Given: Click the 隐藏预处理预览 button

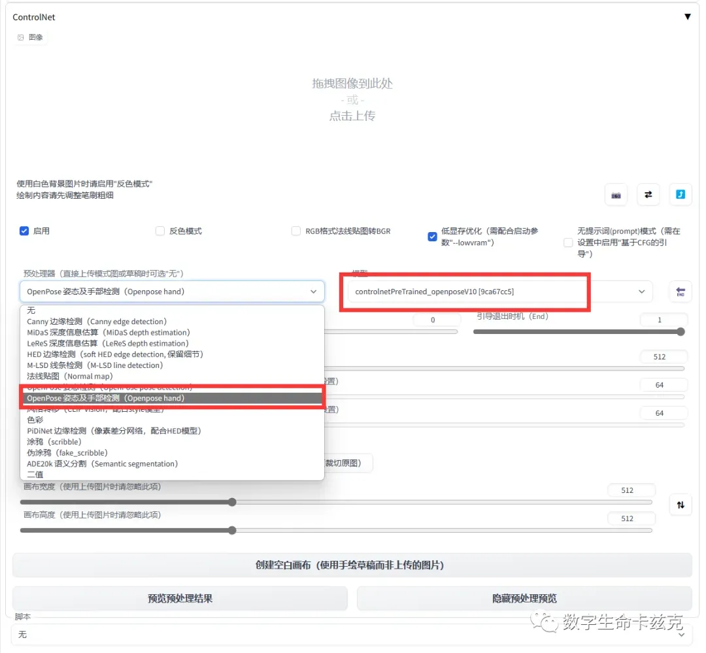Looking at the screenshot, I should tap(524, 598).
